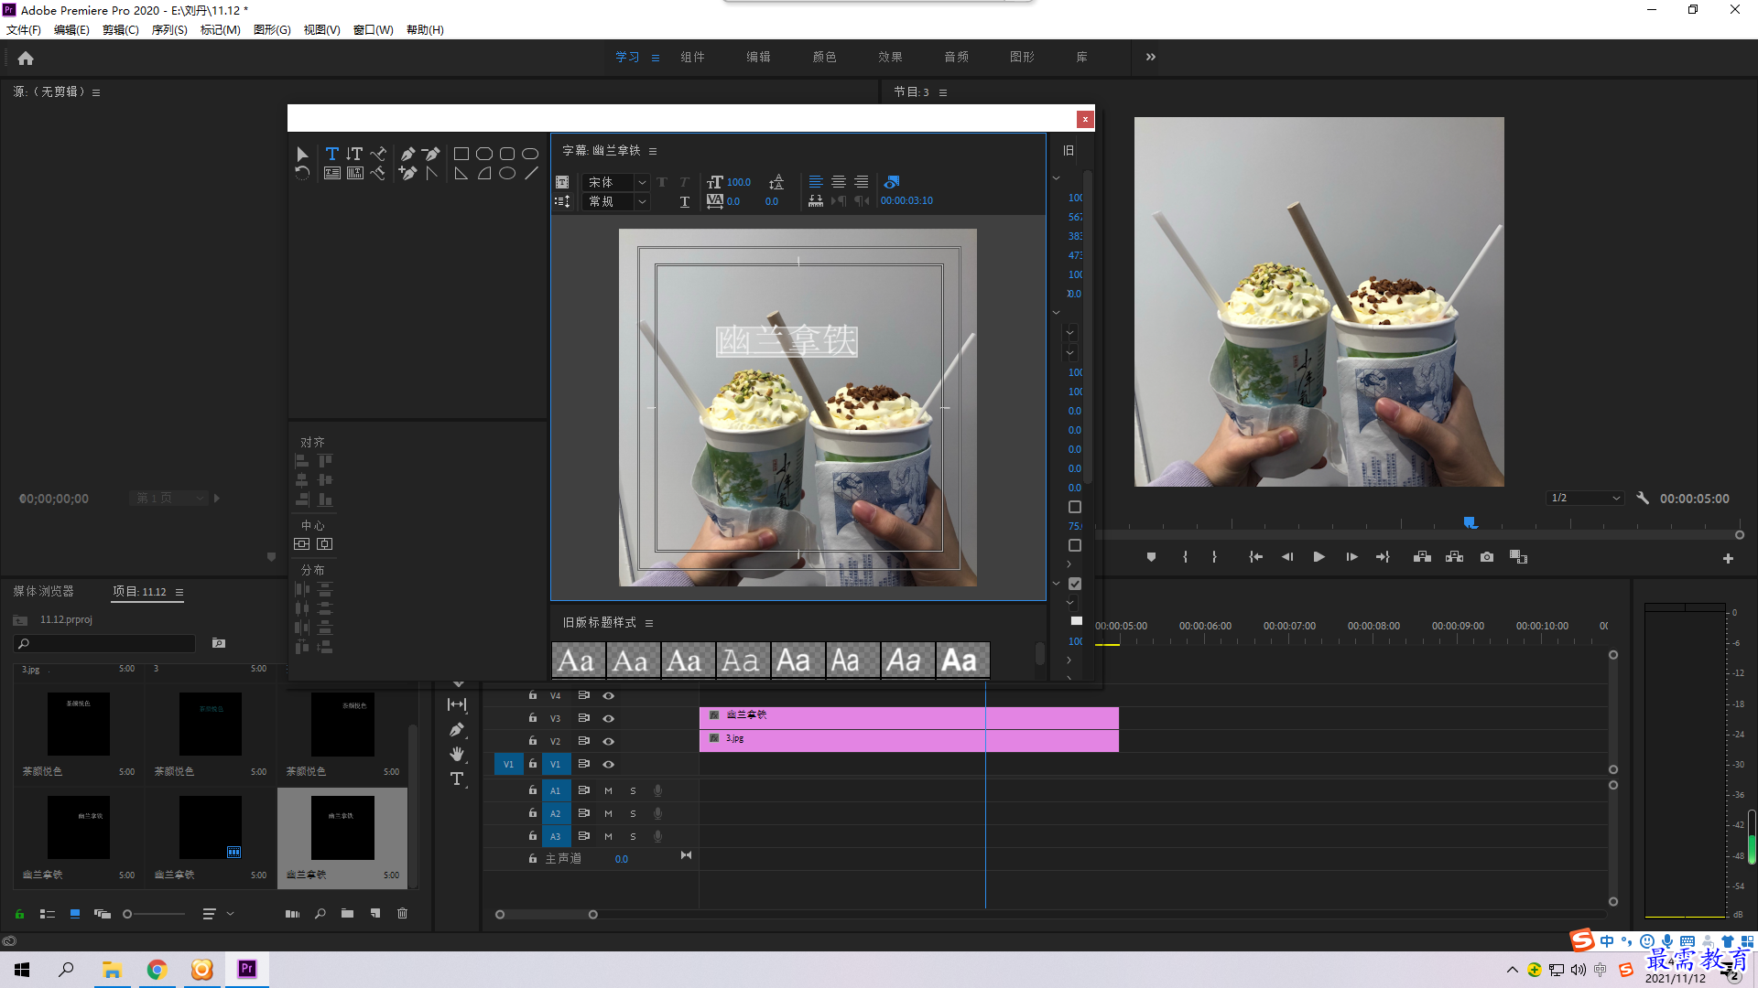Apply the last bold Aa title style
This screenshot has width=1758, height=988.
click(962, 660)
